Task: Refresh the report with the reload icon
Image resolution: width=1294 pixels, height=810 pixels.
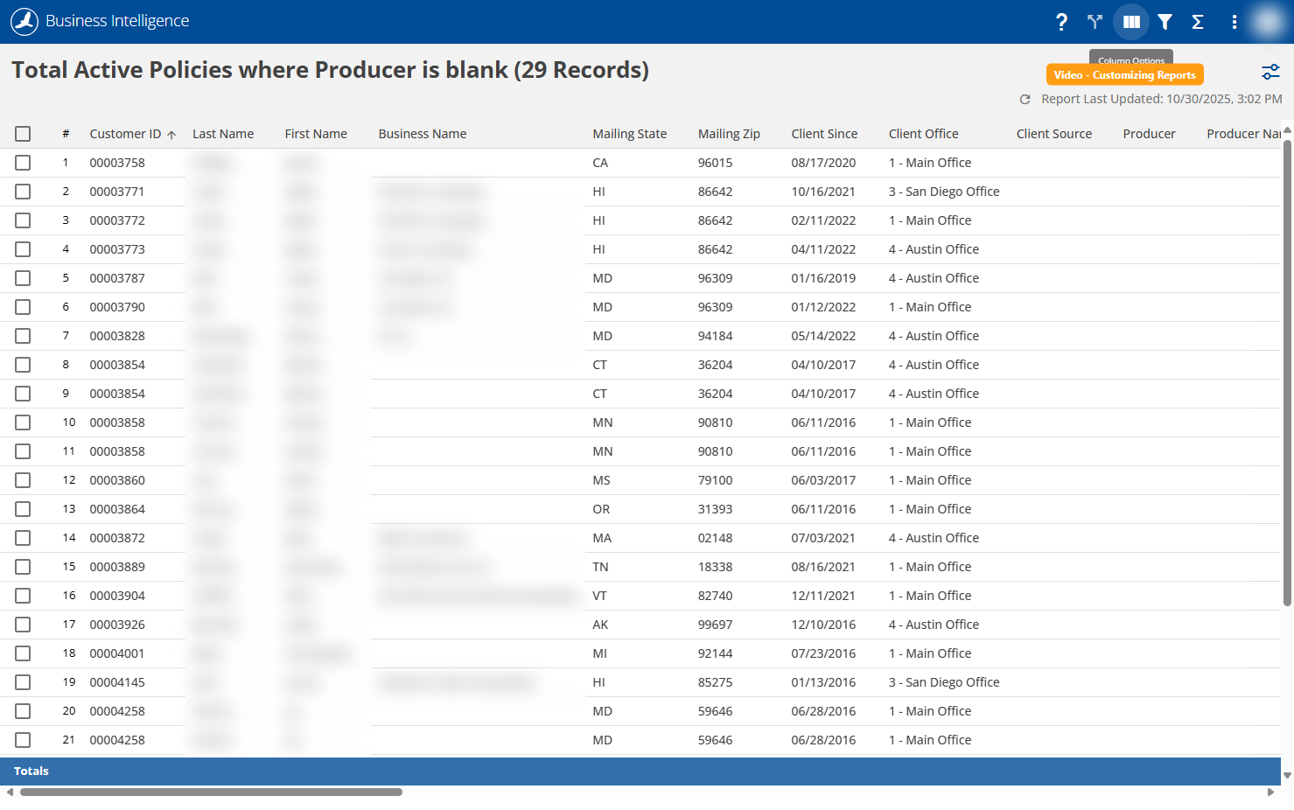Action: click(x=1025, y=100)
